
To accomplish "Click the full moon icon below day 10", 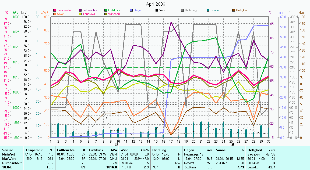I will 116,144.
